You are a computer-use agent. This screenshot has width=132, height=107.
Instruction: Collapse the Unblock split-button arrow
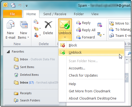(x=65, y=37)
